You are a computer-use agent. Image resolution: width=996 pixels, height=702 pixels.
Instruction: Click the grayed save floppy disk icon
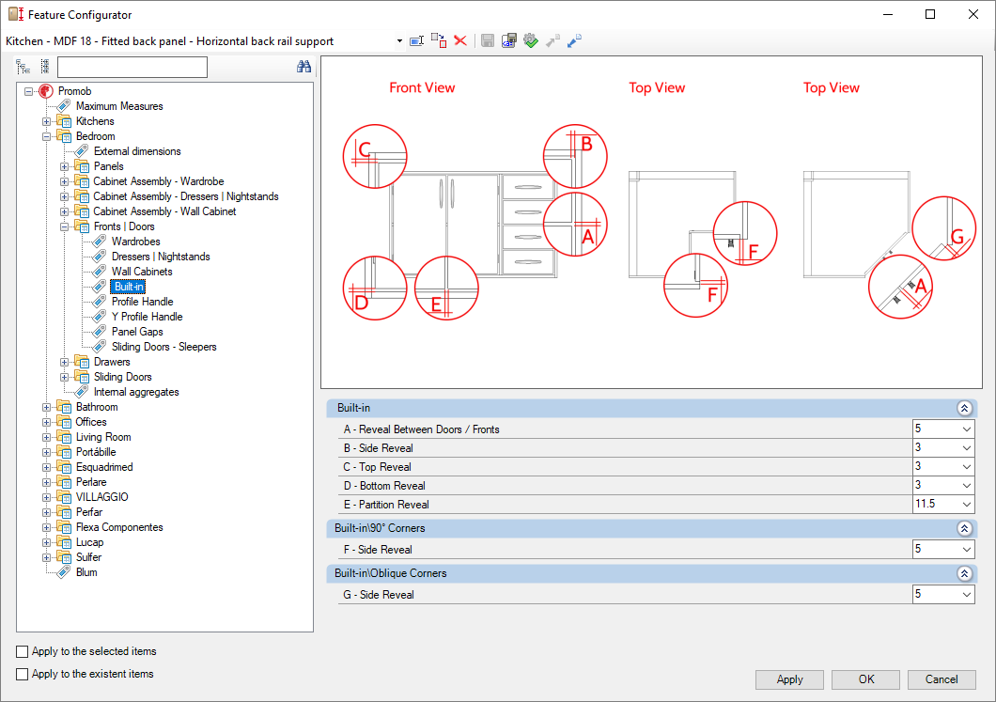pos(488,41)
